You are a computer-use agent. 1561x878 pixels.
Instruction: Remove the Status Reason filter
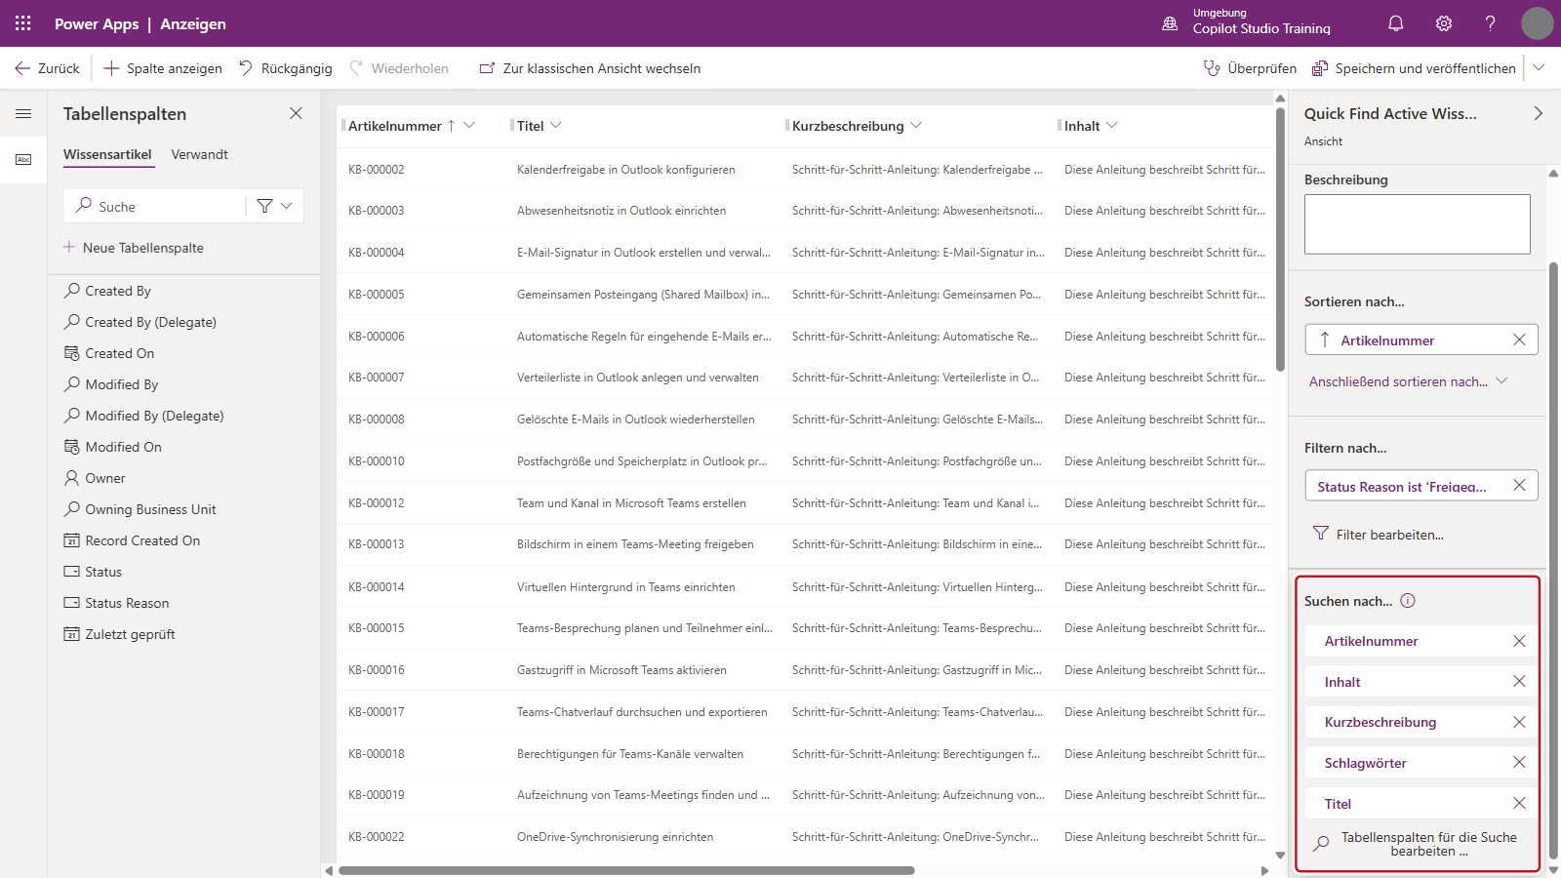coord(1519,485)
